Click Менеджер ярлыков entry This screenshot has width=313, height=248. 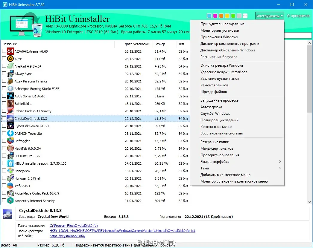coord(237,148)
